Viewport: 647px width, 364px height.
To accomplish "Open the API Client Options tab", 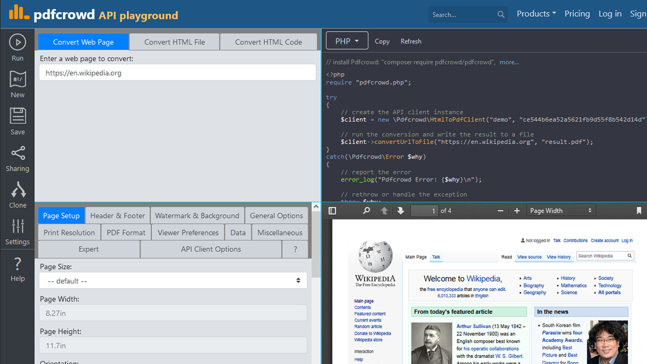I will (211, 249).
